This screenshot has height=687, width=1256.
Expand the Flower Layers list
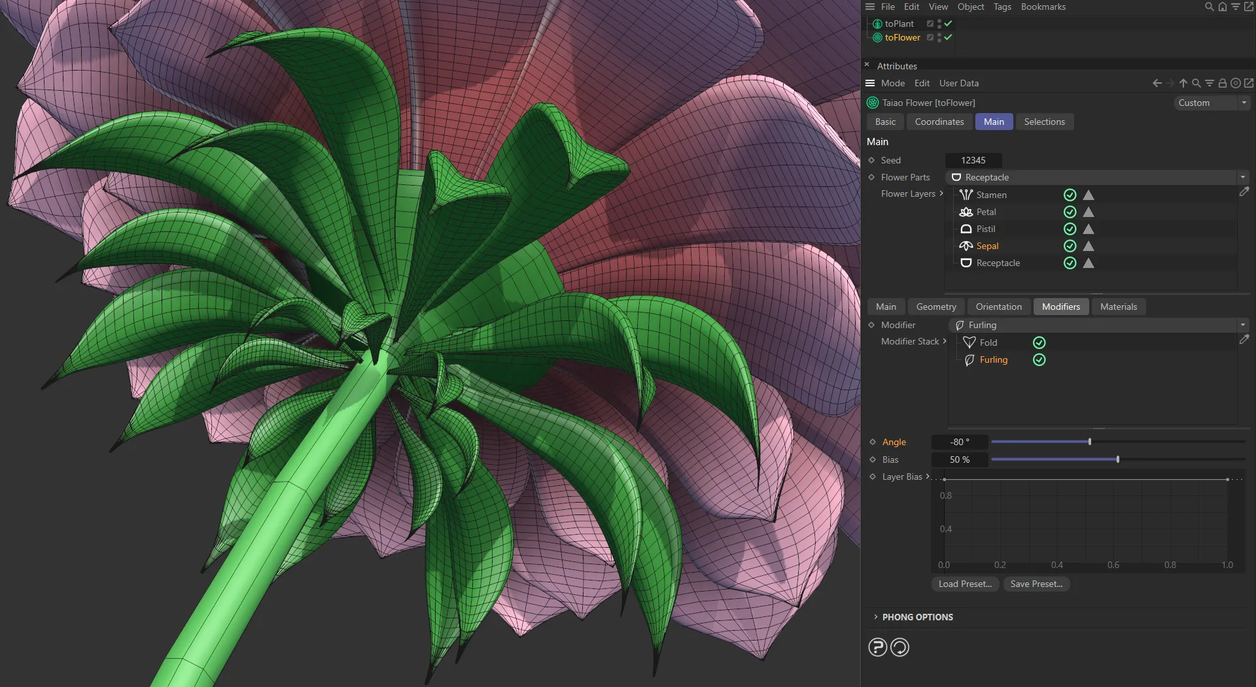click(x=941, y=193)
